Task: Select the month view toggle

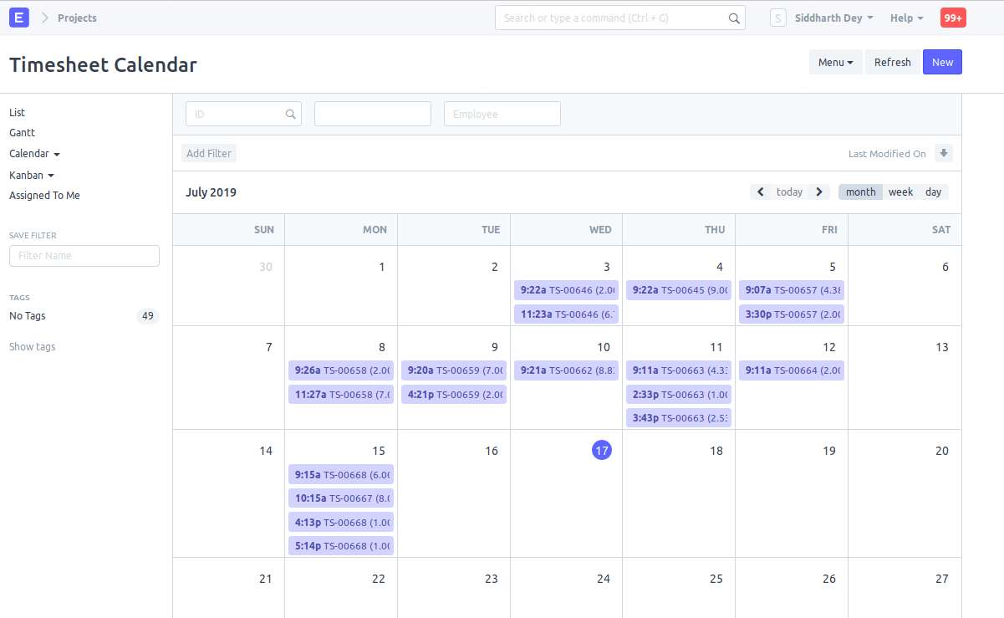Action: coord(860,192)
